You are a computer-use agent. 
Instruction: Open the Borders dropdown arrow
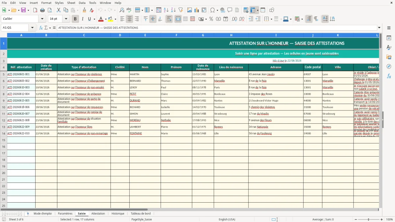pyautogui.click(x=271, y=19)
